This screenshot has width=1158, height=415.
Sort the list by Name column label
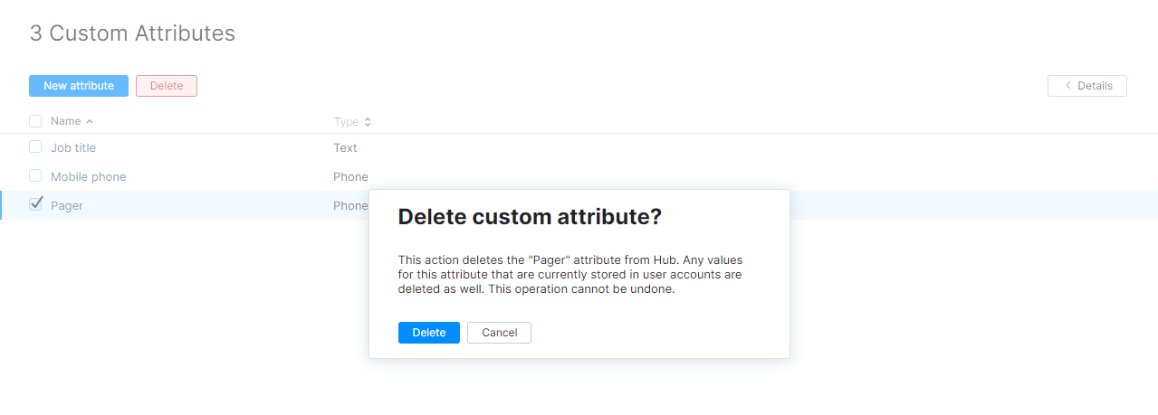click(65, 121)
